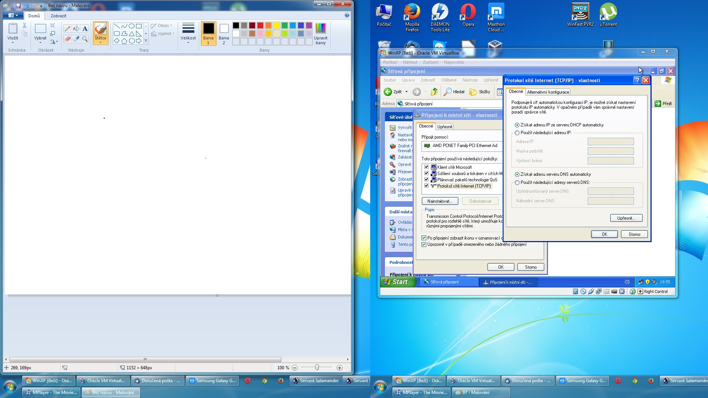Toggle 'Protokol sítě Internet (TCP/IP)' checkbox
The image size is (708, 398).
click(x=426, y=186)
